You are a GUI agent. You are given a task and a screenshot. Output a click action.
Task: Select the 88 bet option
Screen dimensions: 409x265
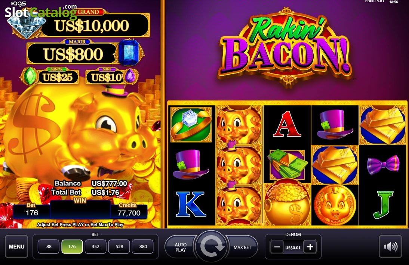49,246
